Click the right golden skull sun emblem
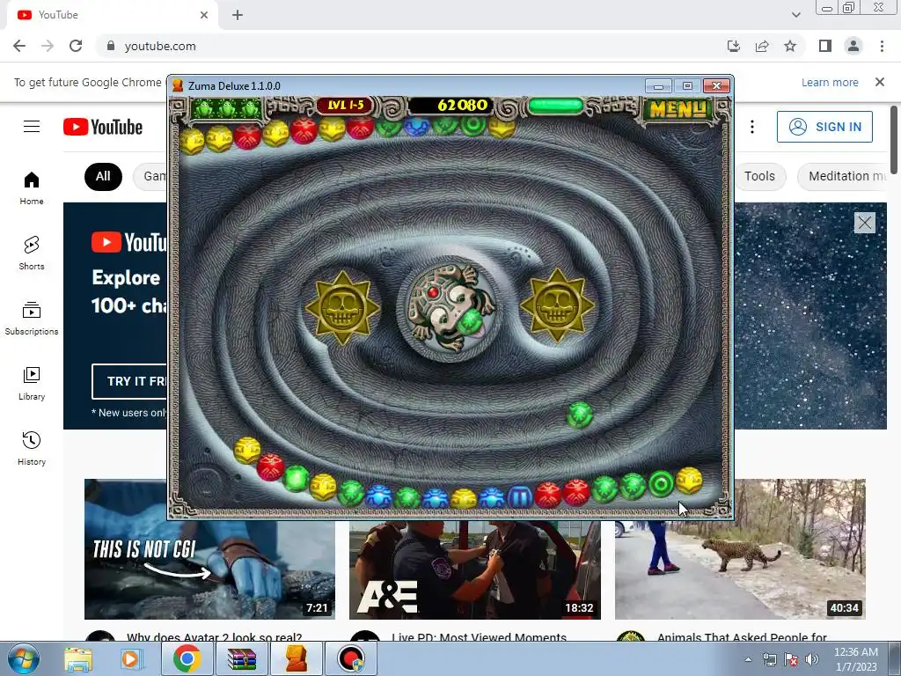The width and height of the screenshot is (901, 676). 557,305
